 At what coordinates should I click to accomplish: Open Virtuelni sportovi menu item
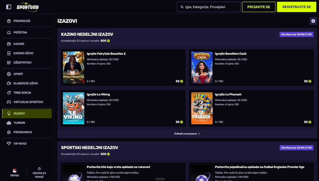[x=27, y=102]
